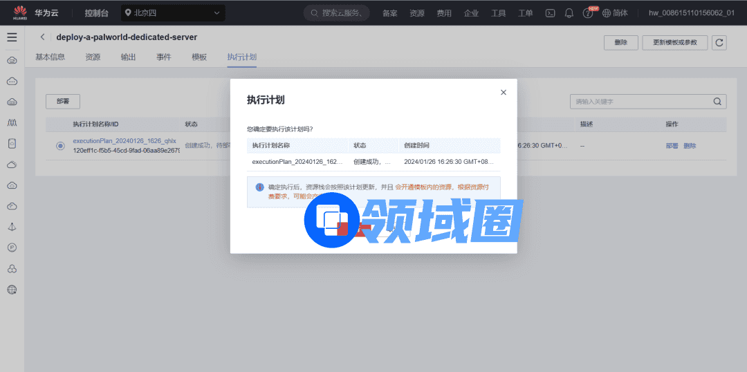Close the 执行计划 dialog
This screenshot has height=372, width=747.
coord(504,93)
